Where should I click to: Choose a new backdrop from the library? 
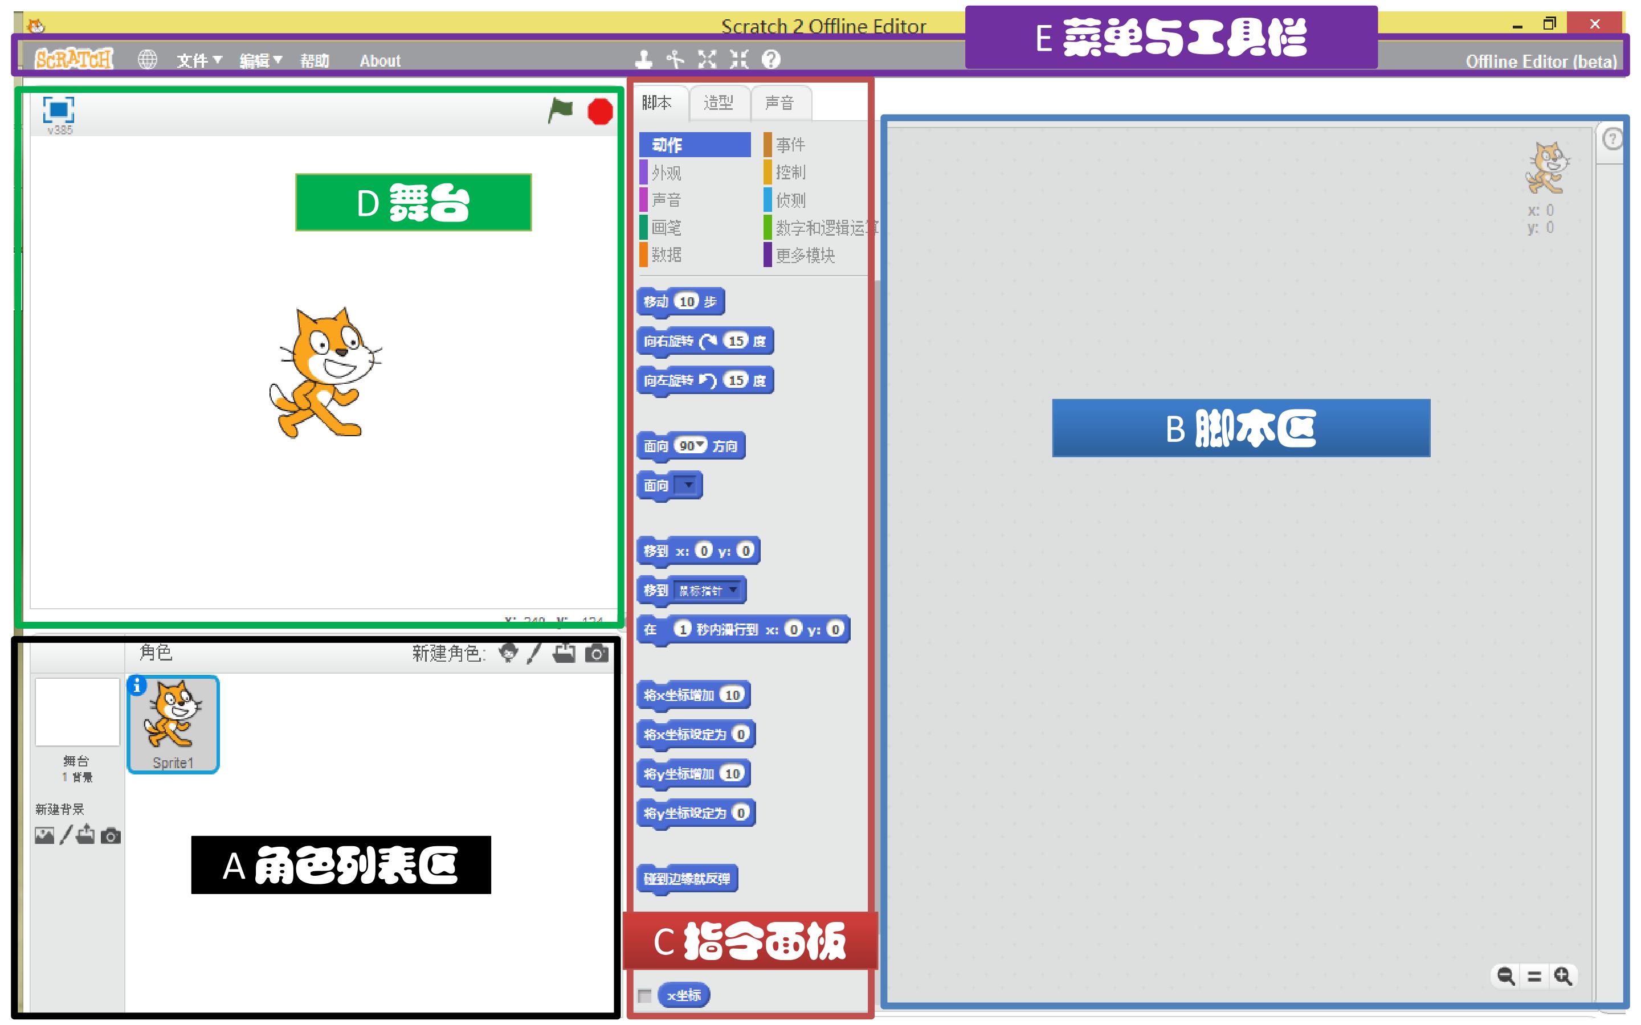[x=45, y=835]
